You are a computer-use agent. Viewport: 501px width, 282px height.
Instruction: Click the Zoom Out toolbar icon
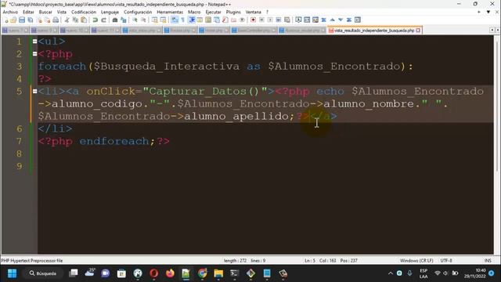click(143, 20)
